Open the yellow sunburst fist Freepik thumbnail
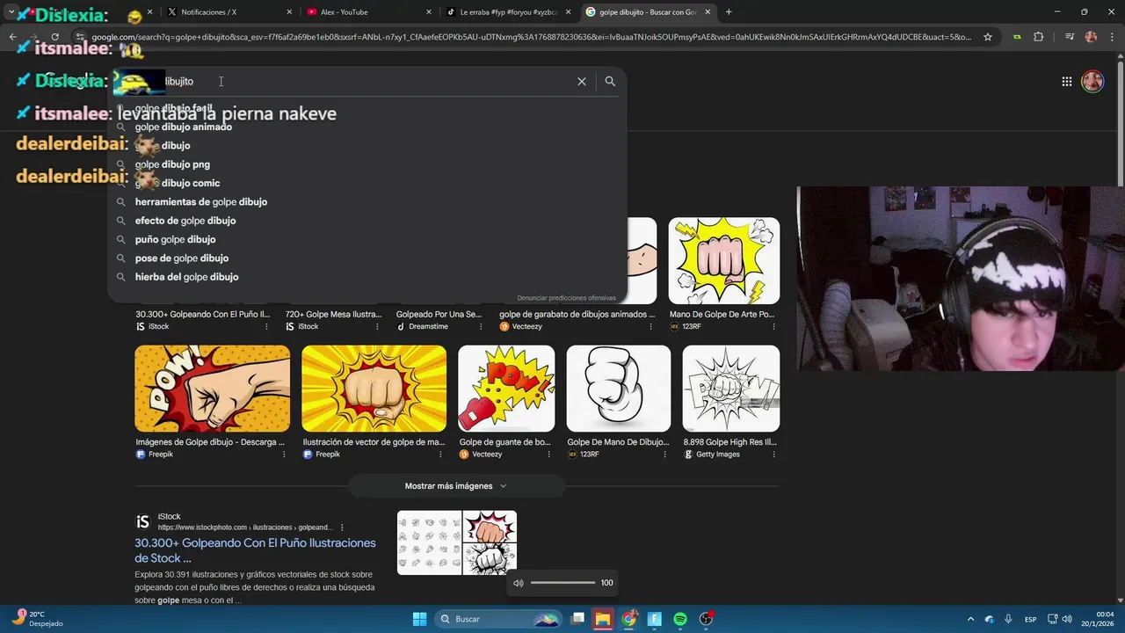 [x=374, y=389]
